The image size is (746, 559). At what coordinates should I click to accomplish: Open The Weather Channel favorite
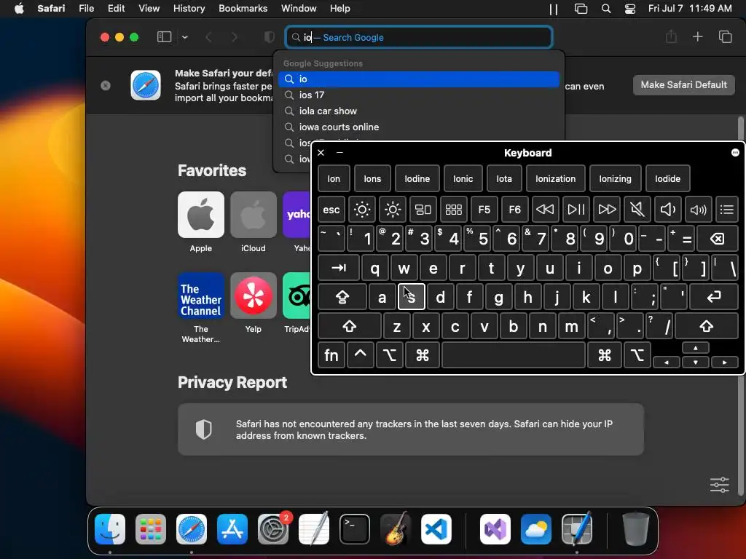click(201, 296)
